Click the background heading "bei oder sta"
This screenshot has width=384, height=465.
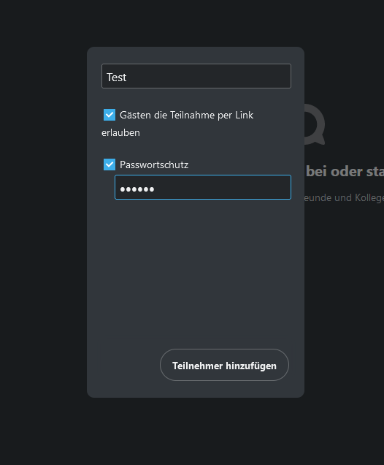coord(345,171)
